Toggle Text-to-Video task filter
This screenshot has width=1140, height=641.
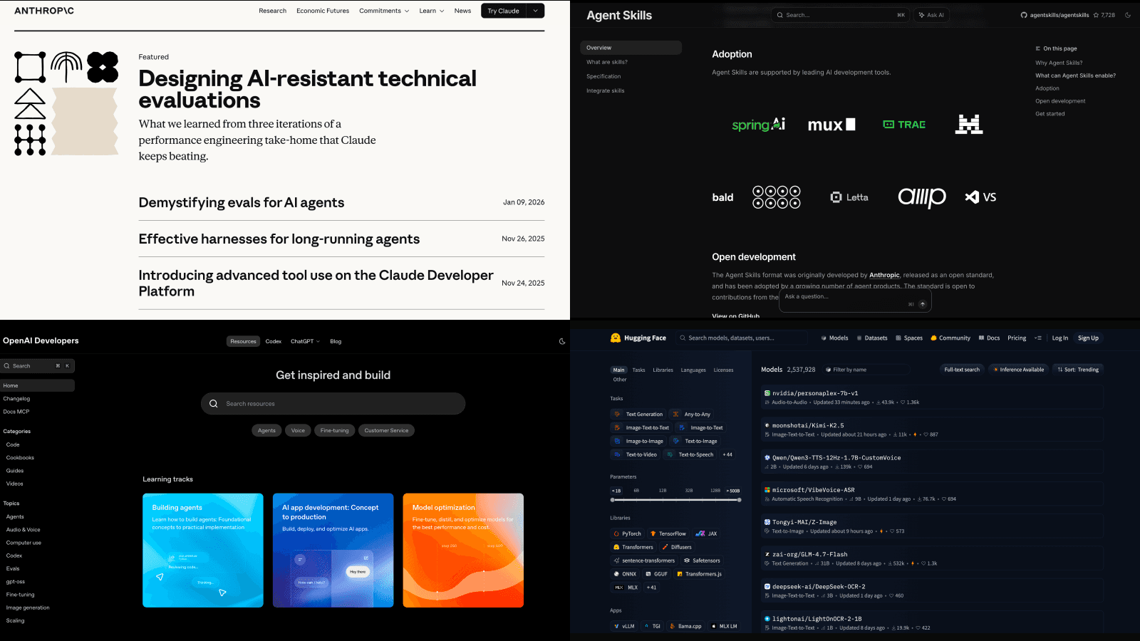coord(636,455)
